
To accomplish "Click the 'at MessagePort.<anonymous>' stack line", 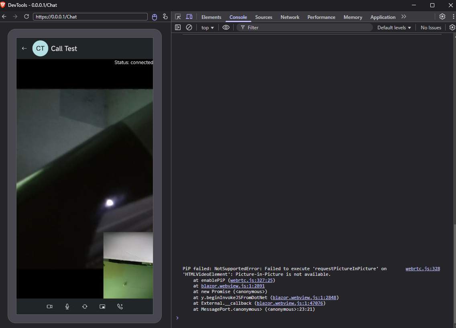I will pyautogui.click(x=254, y=309).
